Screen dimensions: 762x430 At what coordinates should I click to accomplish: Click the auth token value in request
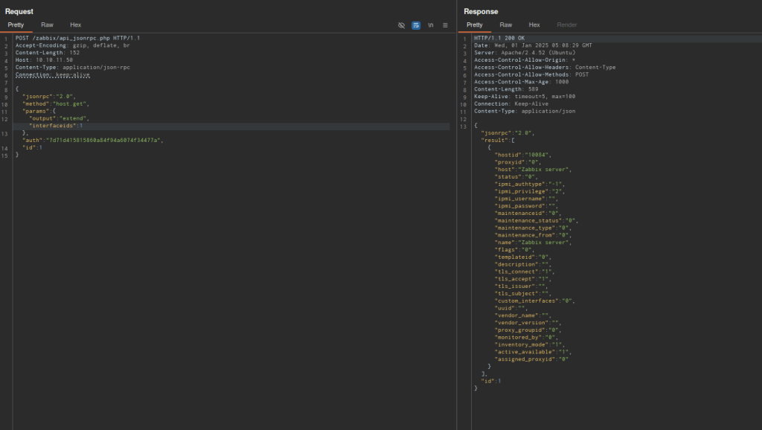click(104, 140)
